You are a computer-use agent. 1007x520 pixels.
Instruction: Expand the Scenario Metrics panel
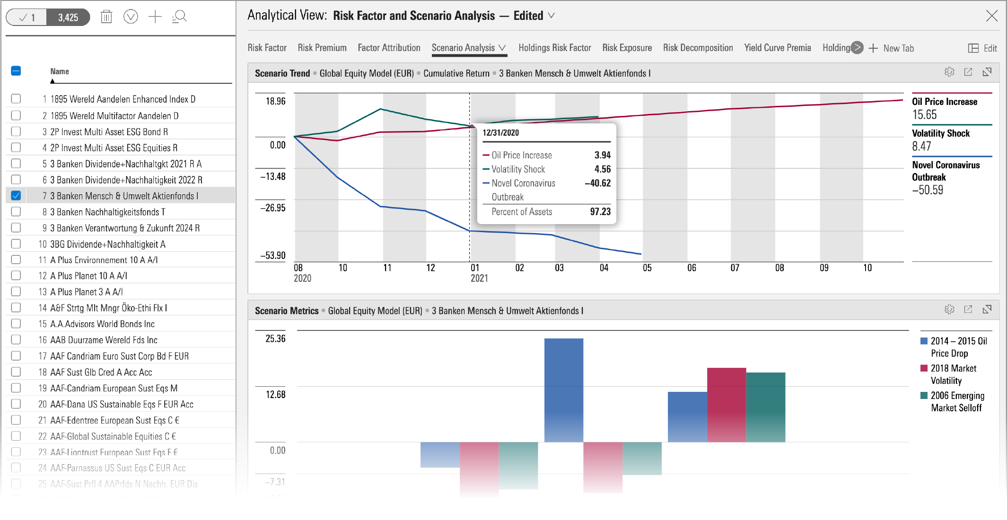(x=987, y=309)
